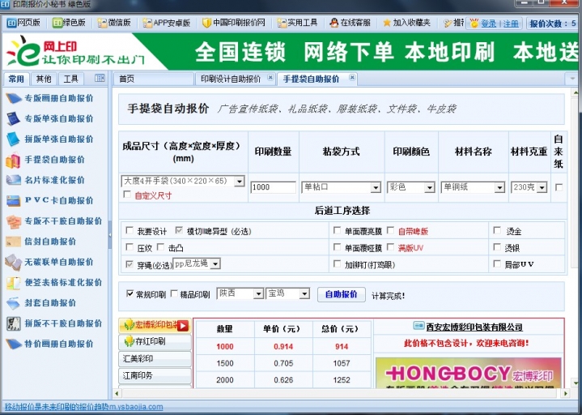This screenshot has height=415, width=582.
Task: Toggle sidebar layout icon beside 工具 tab
Action: click(x=100, y=78)
